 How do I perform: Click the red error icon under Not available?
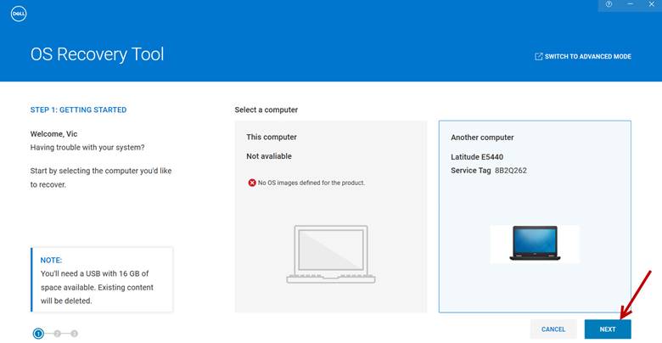[251, 183]
